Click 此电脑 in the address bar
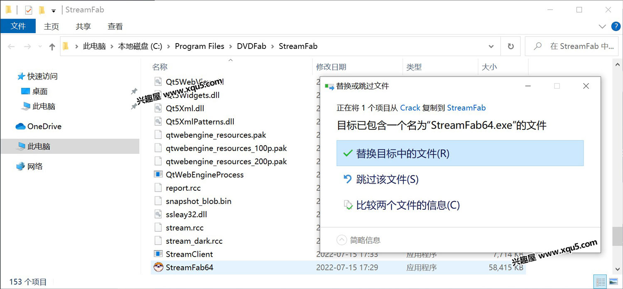623x289 pixels. 94,46
